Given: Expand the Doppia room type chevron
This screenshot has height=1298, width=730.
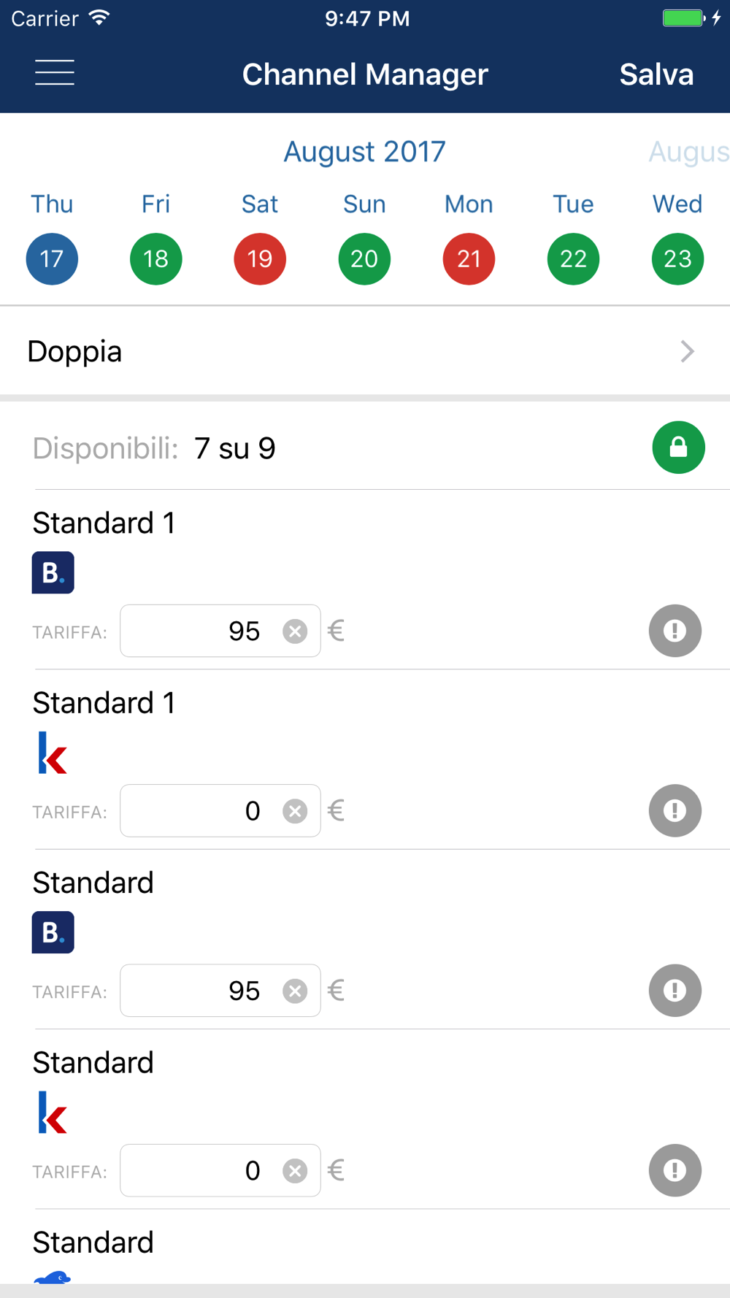Looking at the screenshot, I should click(x=687, y=351).
